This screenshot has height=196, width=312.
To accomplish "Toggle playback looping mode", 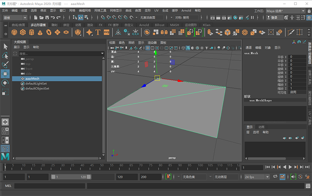I will (x=276, y=177).
